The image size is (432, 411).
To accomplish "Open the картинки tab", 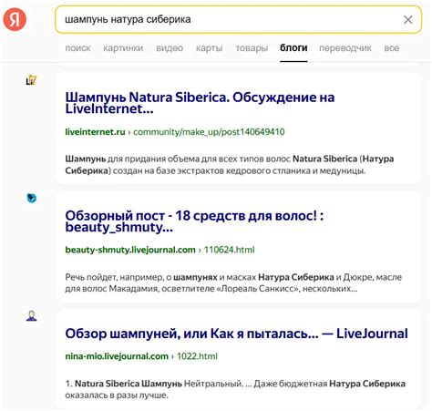I will (123, 48).
